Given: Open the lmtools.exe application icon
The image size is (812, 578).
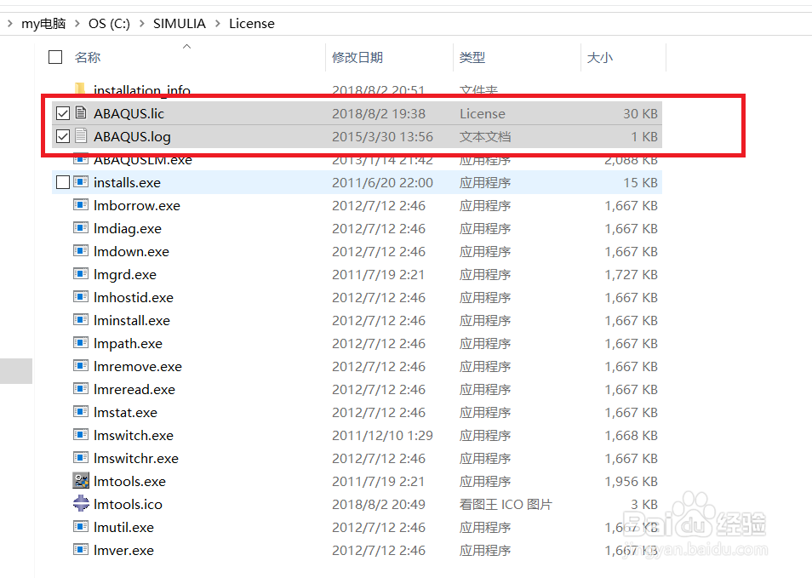Looking at the screenshot, I should [81, 481].
